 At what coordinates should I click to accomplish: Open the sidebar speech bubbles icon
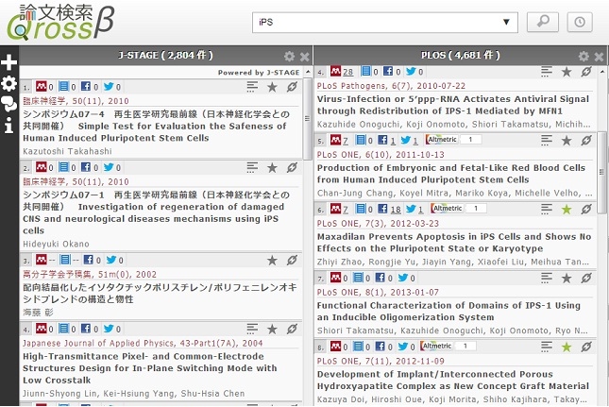pyautogui.click(x=8, y=104)
